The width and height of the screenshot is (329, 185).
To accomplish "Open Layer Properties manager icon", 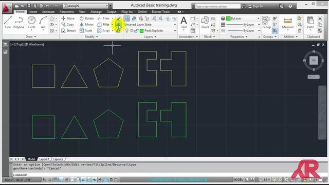I will coord(127,18).
